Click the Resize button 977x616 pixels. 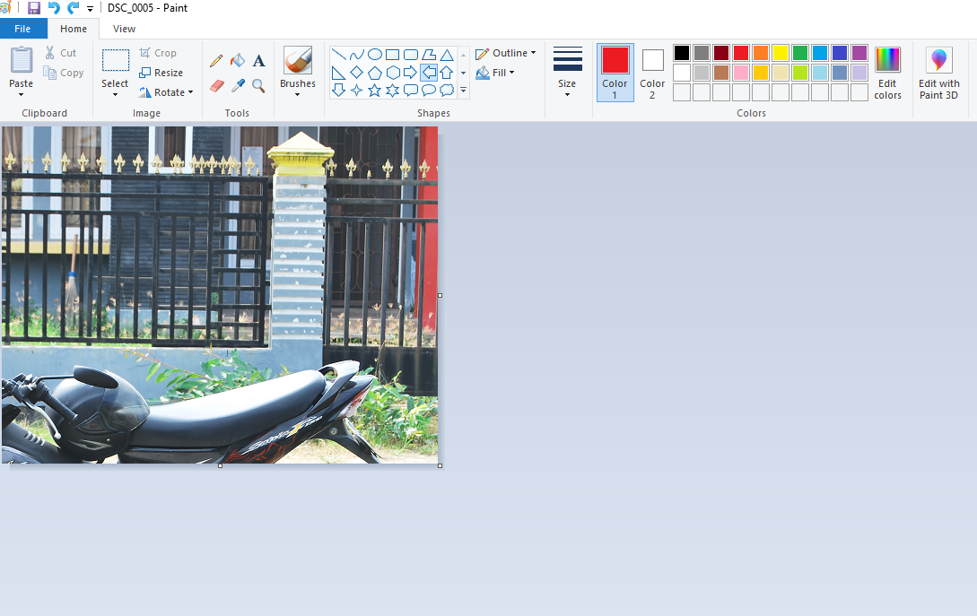(161, 73)
